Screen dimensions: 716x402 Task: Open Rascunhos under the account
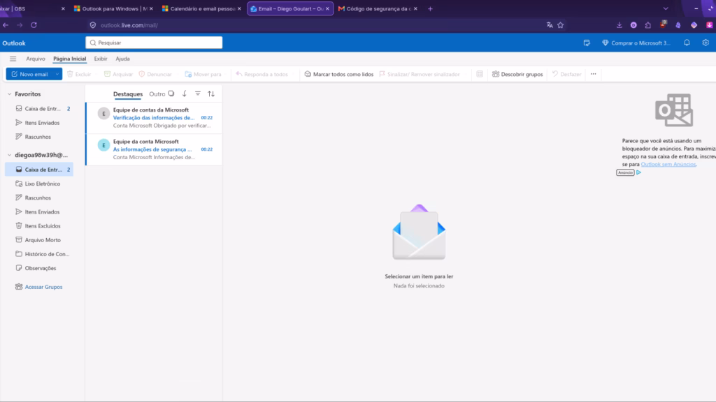pyautogui.click(x=39, y=198)
